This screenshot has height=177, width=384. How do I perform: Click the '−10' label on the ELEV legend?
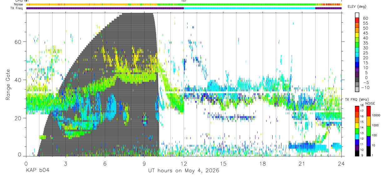pyautogui.click(x=365, y=88)
